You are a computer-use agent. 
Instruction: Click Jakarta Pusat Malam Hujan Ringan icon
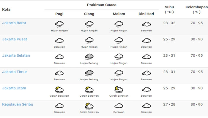119,41
